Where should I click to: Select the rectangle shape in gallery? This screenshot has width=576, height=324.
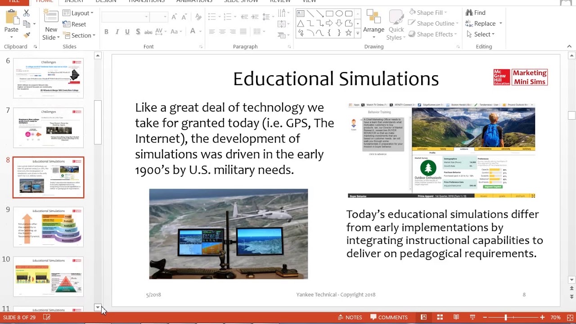click(329, 13)
